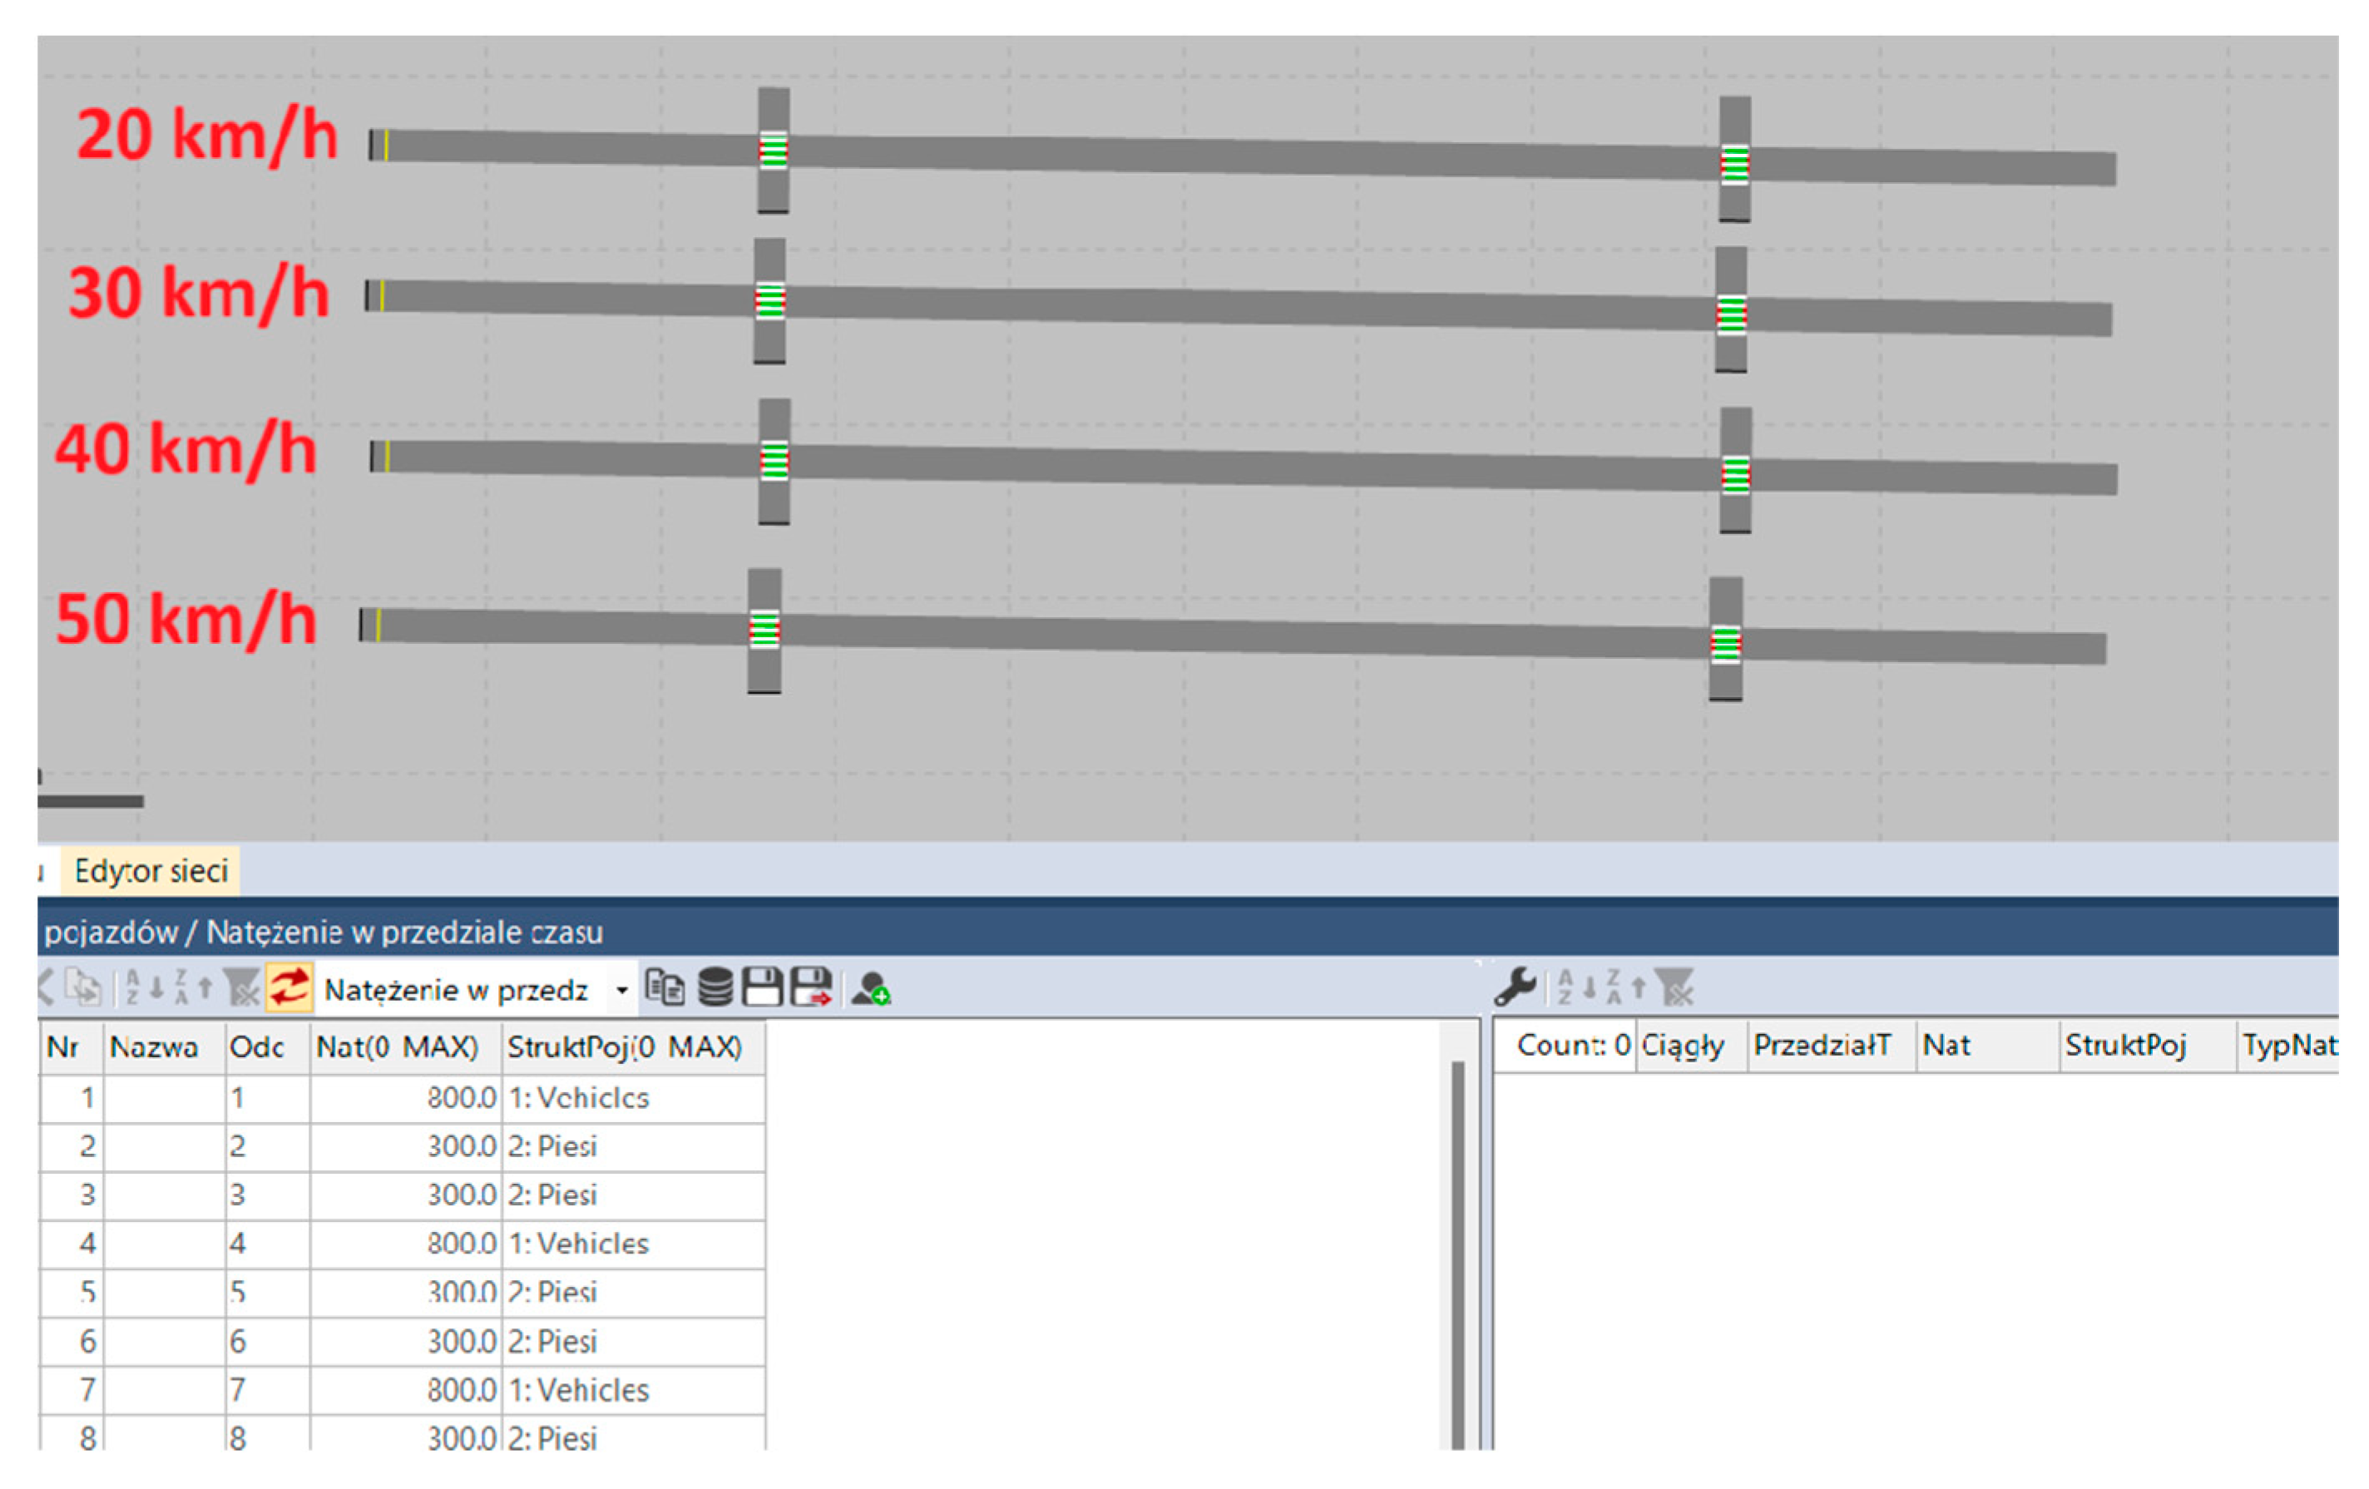Sort left list ascending A-Z
Screen dimensions: 2369x1489
(x=142, y=987)
